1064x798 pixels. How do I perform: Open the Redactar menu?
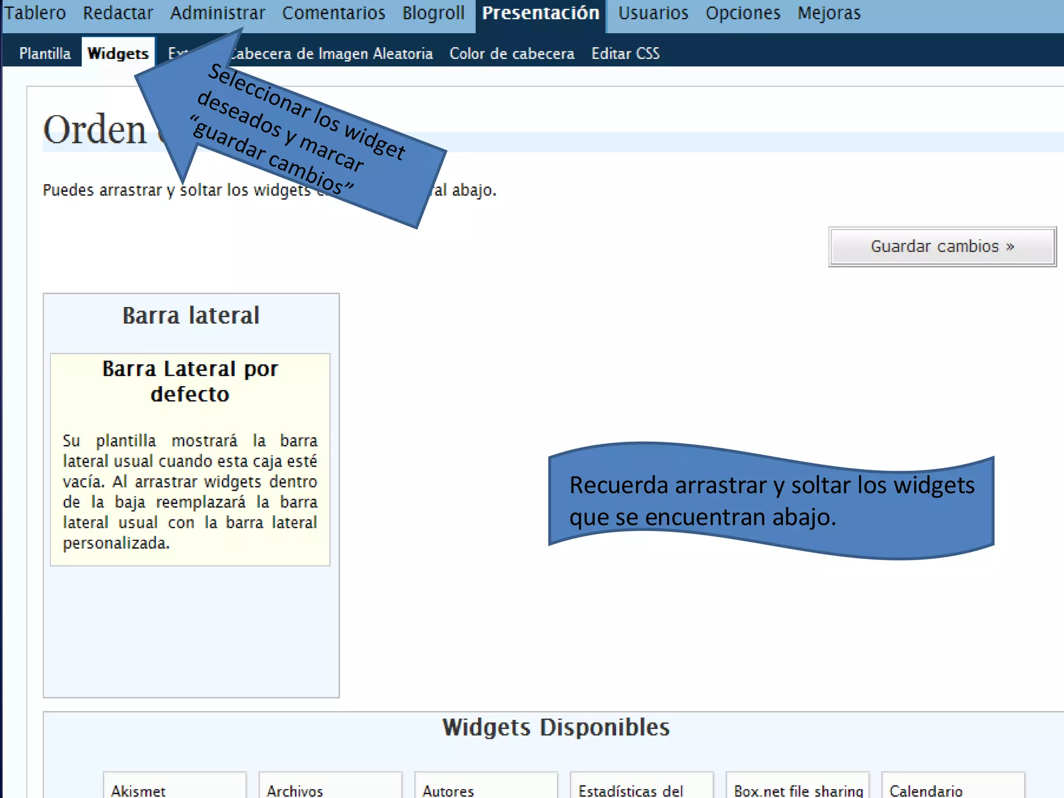click(118, 13)
